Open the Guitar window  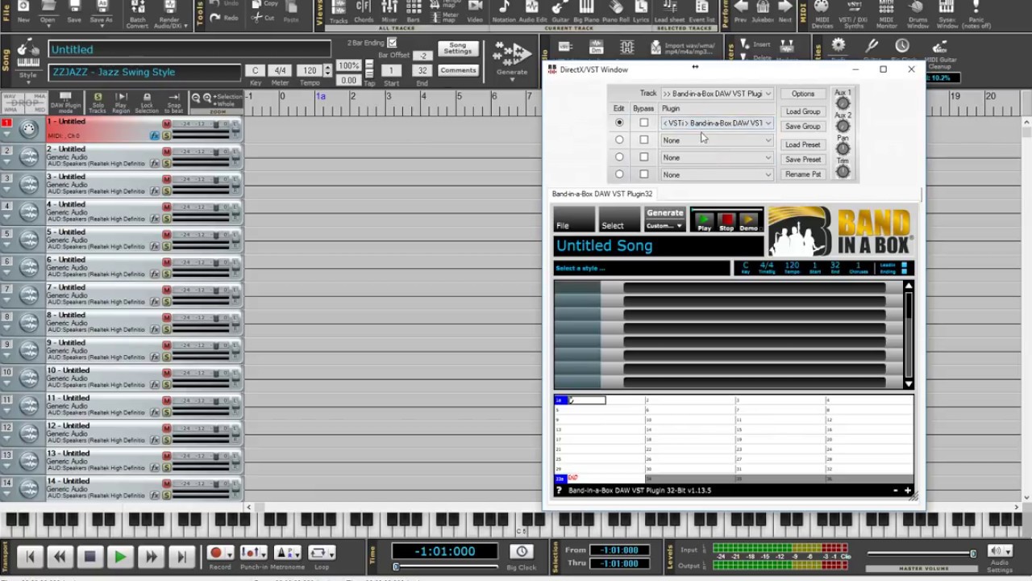(560, 11)
